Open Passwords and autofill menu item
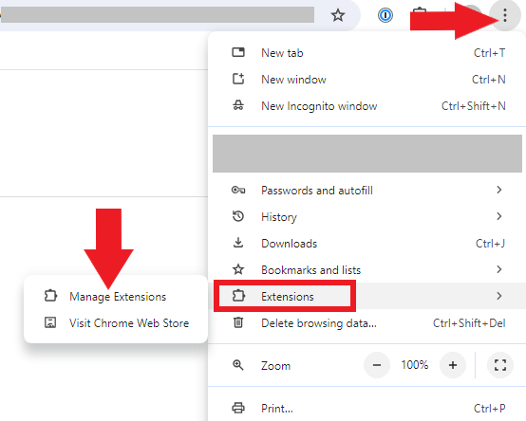The image size is (526, 421). pyautogui.click(x=367, y=191)
